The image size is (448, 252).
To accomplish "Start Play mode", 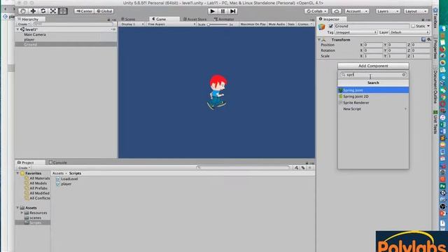I will click(212, 11).
